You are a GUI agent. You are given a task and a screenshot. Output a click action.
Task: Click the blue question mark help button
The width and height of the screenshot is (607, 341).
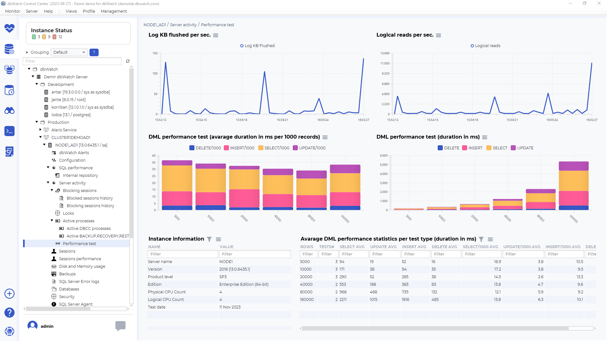(94, 52)
